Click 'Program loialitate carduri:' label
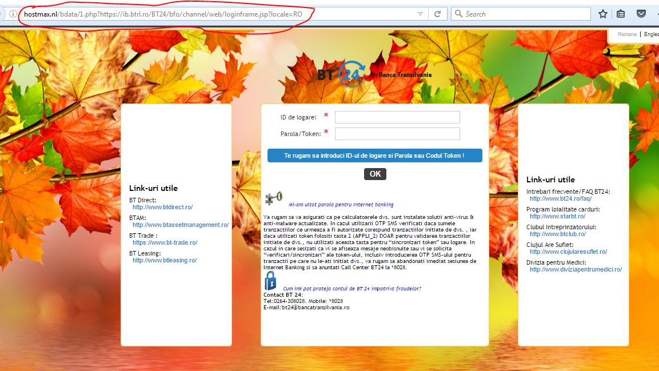Image resolution: width=659 pixels, height=371 pixels. pyautogui.click(x=563, y=209)
